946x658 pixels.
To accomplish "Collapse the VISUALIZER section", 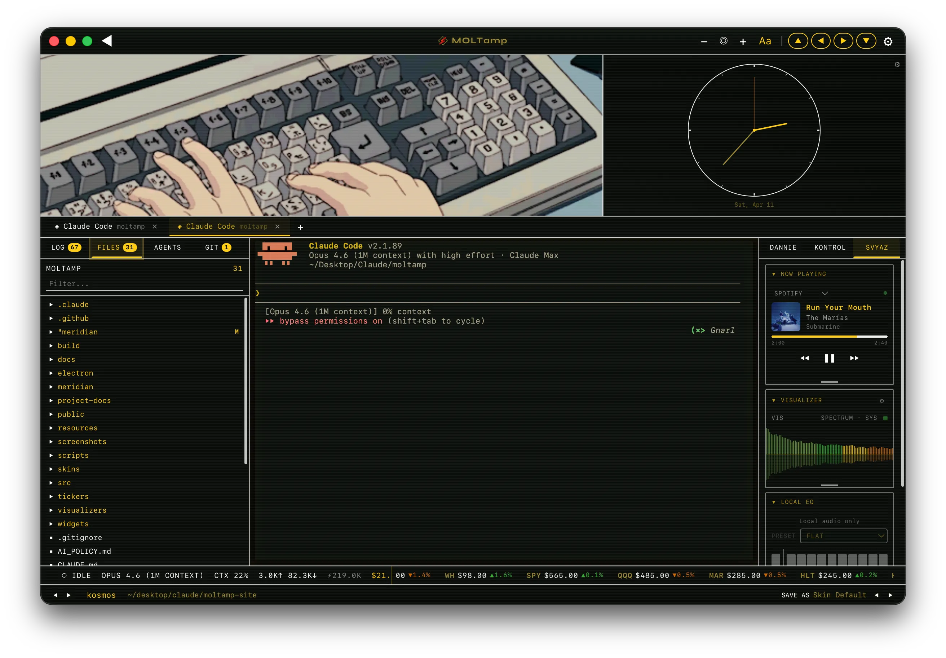I will (x=774, y=400).
